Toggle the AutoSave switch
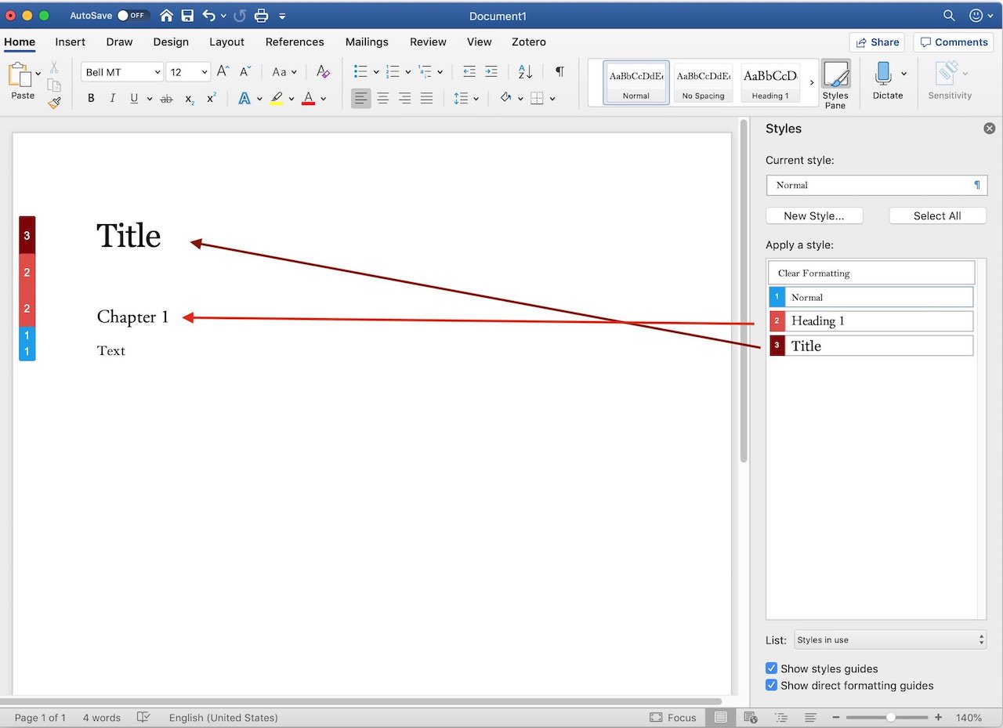1003x728 pixels. coord(133,16)
